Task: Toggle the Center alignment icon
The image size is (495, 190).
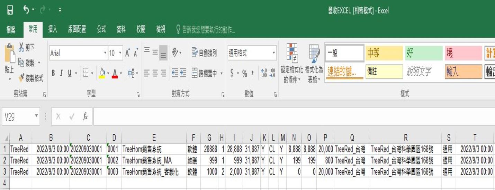Action: click(155, 73)
